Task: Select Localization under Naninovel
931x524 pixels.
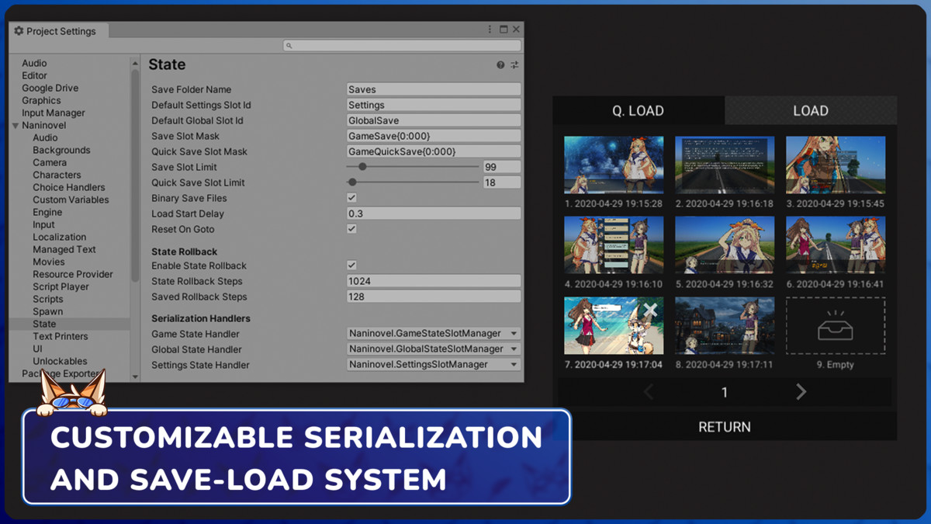Action: (x=59, y=237)
